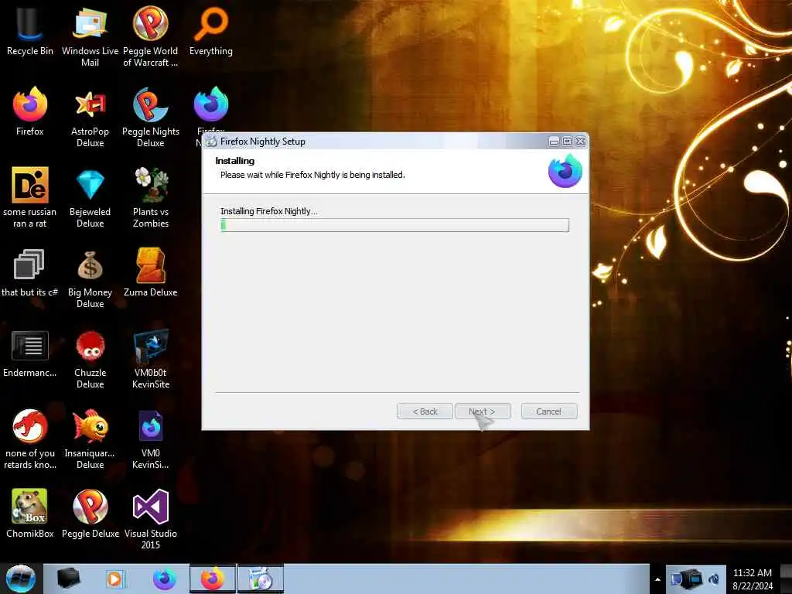Select Peggle Deluxe desktop icon

click(x=90, y=514)
